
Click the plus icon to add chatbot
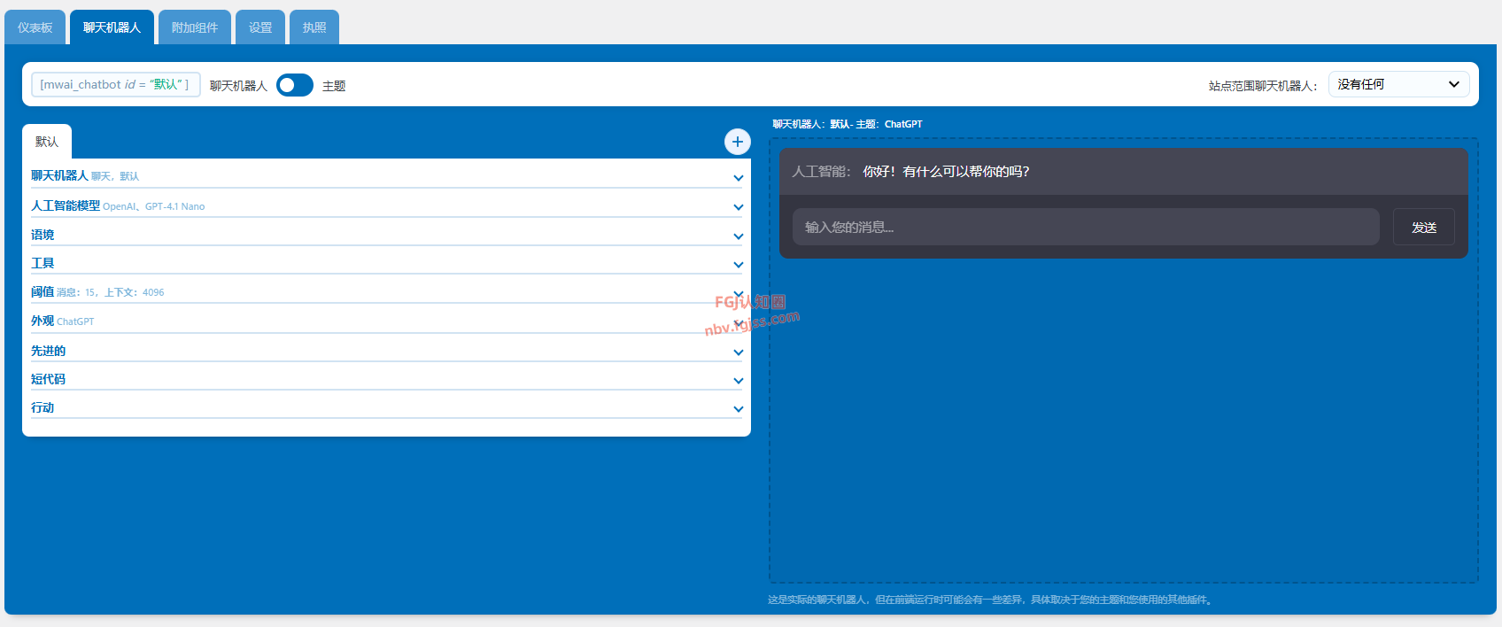pyautogui.click(x=737, y=142)
